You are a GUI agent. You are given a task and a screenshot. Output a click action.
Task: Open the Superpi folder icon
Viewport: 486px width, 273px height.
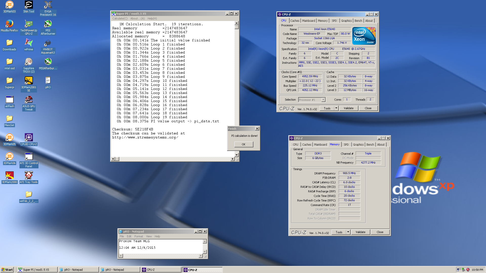tap(9, 83)
